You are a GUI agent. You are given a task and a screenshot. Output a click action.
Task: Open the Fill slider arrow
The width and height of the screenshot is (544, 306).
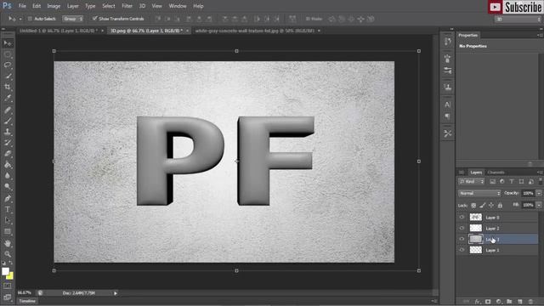coord(539,205)
